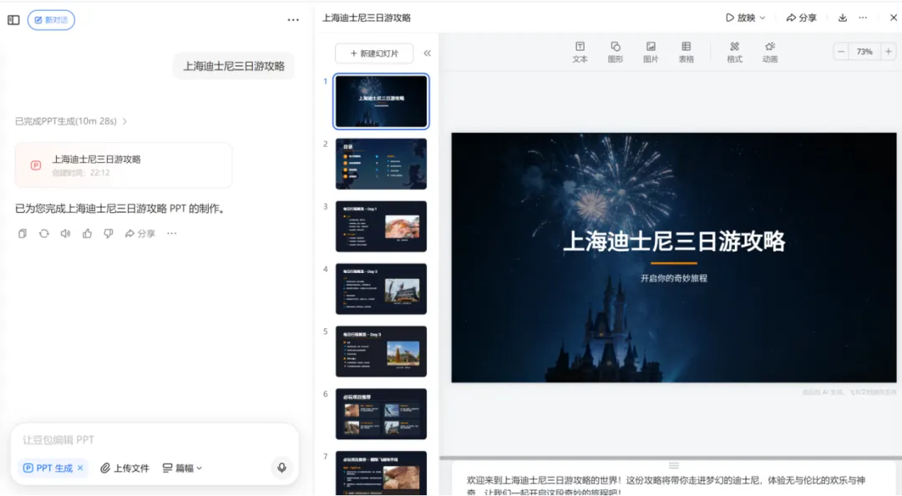Share the reply via 分享 under the message

click(139, 234)
